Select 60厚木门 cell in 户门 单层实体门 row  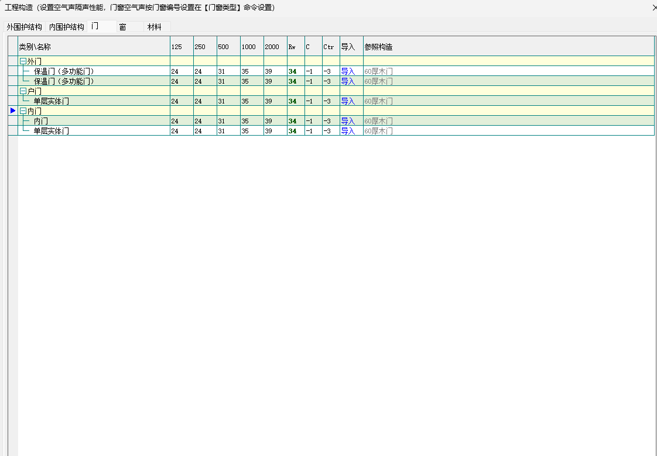pyautogui.click(x=378, y=101)
